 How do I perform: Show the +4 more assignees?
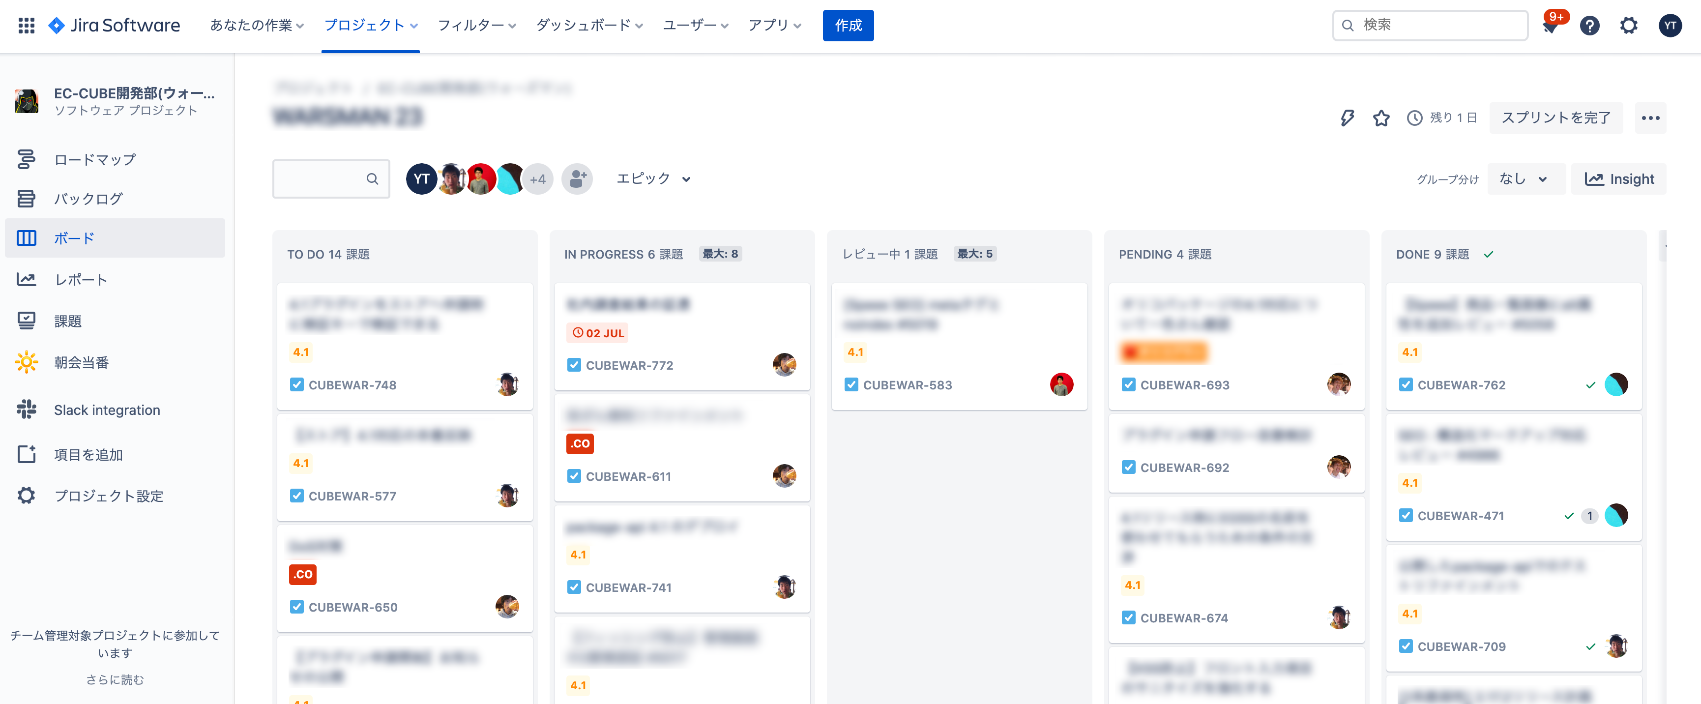[537, 179]
